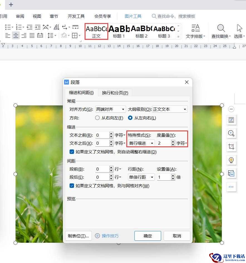
Task: Open the outline level dropdown
Action: click(170, 109)
